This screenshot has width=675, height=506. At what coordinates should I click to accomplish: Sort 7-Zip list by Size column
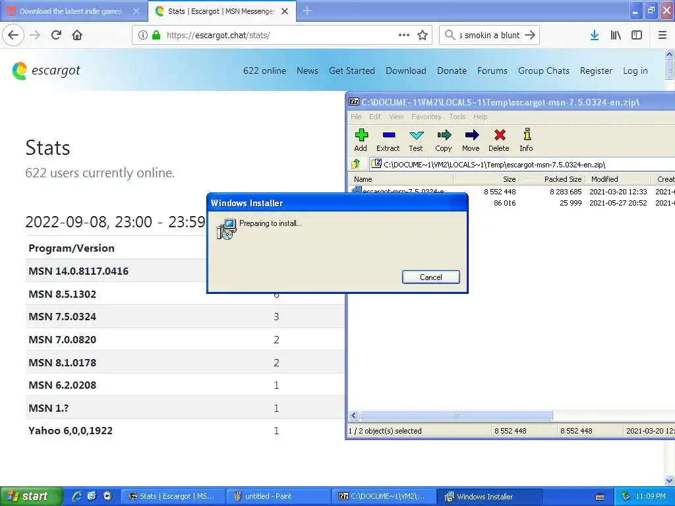click(486, 179)
